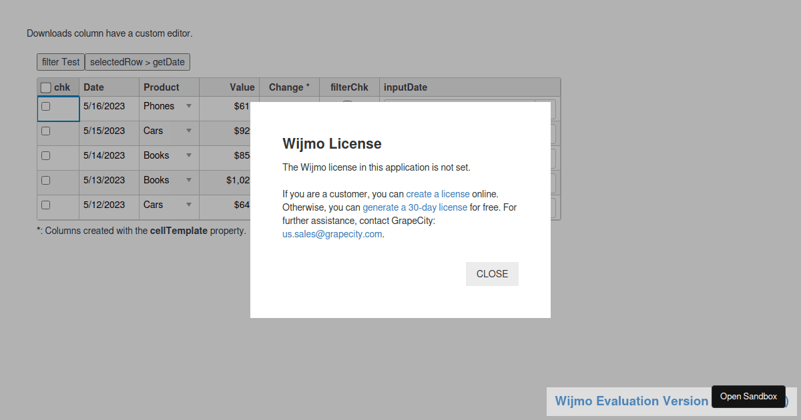801x420 pixels.
Task: Email us.sales@grapecity.com via the link
Action: click(x=332, y=233)
